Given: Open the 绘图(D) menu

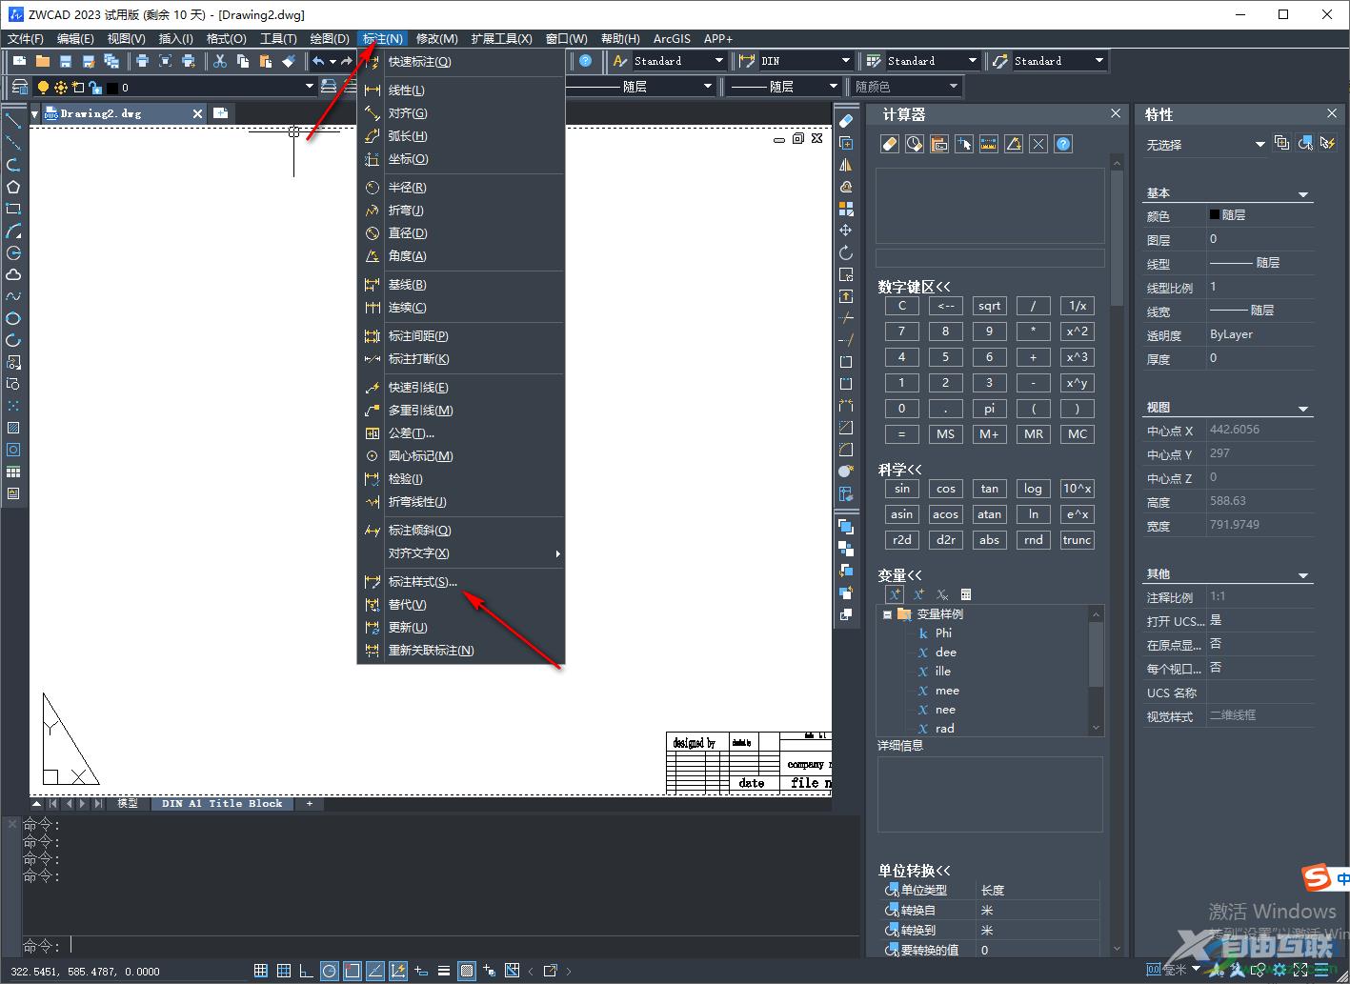Looking at the screenshot, I should [x=330, y=38].
